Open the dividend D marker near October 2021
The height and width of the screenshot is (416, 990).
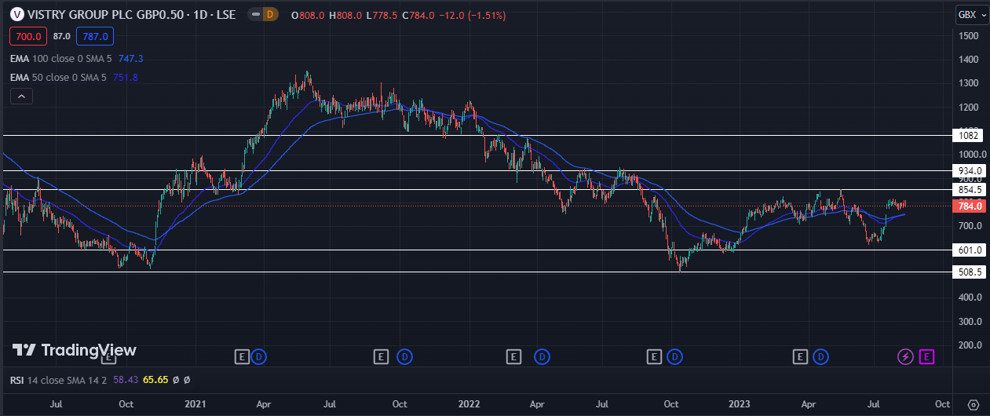404,357
